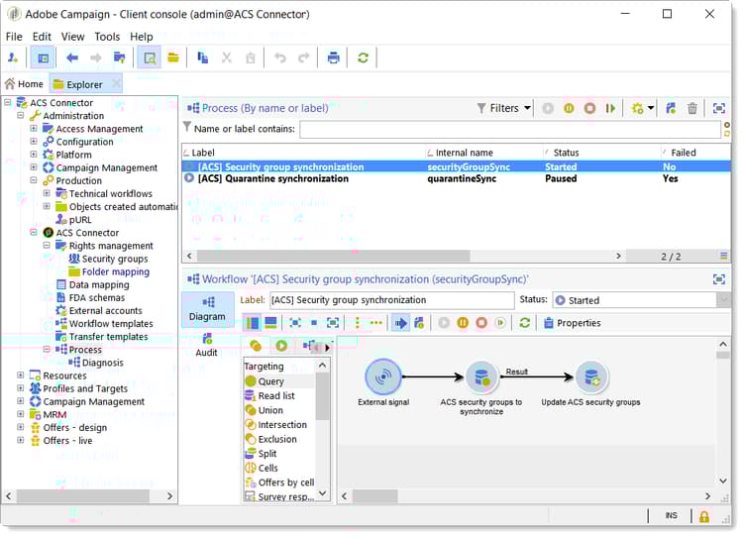Stop selected process using red stop icon
Screen dimensions: 743x537
click(589, 109)
